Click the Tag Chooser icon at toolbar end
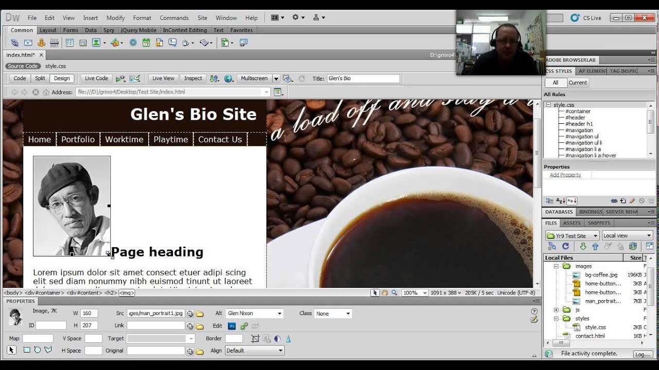 (x=244, y=43)
